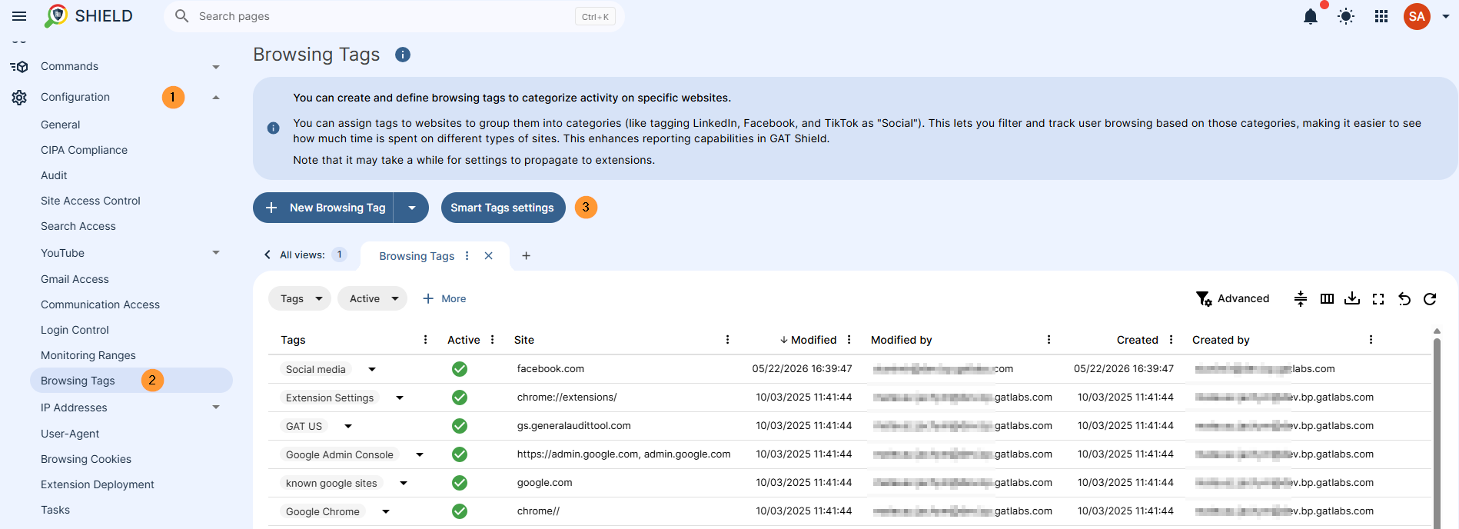Open the Active filter dropdown
The width and height of the screenshot is (1459, 529).
(372, 298)
